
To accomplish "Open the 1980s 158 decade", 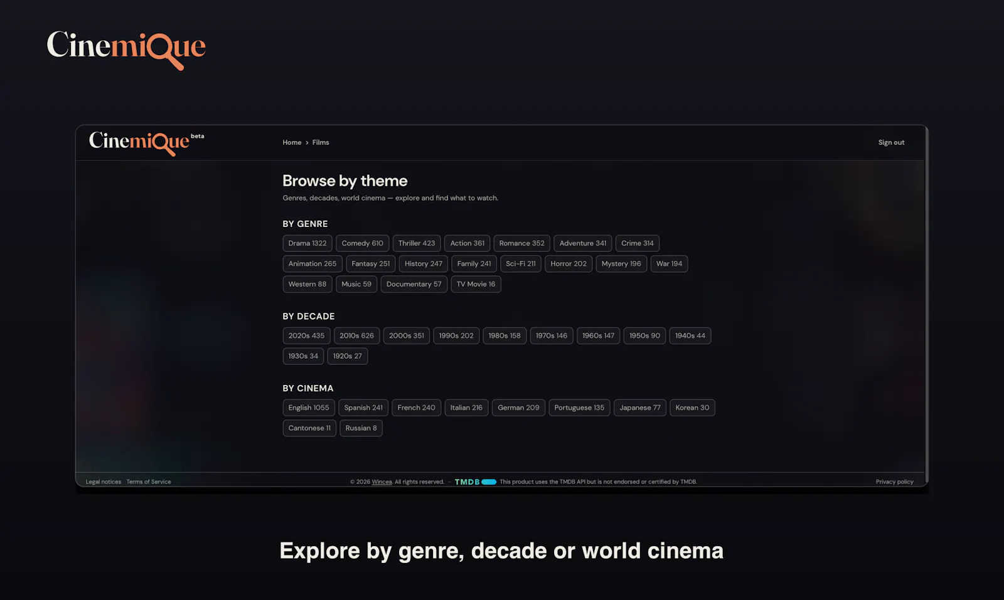I will [x=505, y=336].
